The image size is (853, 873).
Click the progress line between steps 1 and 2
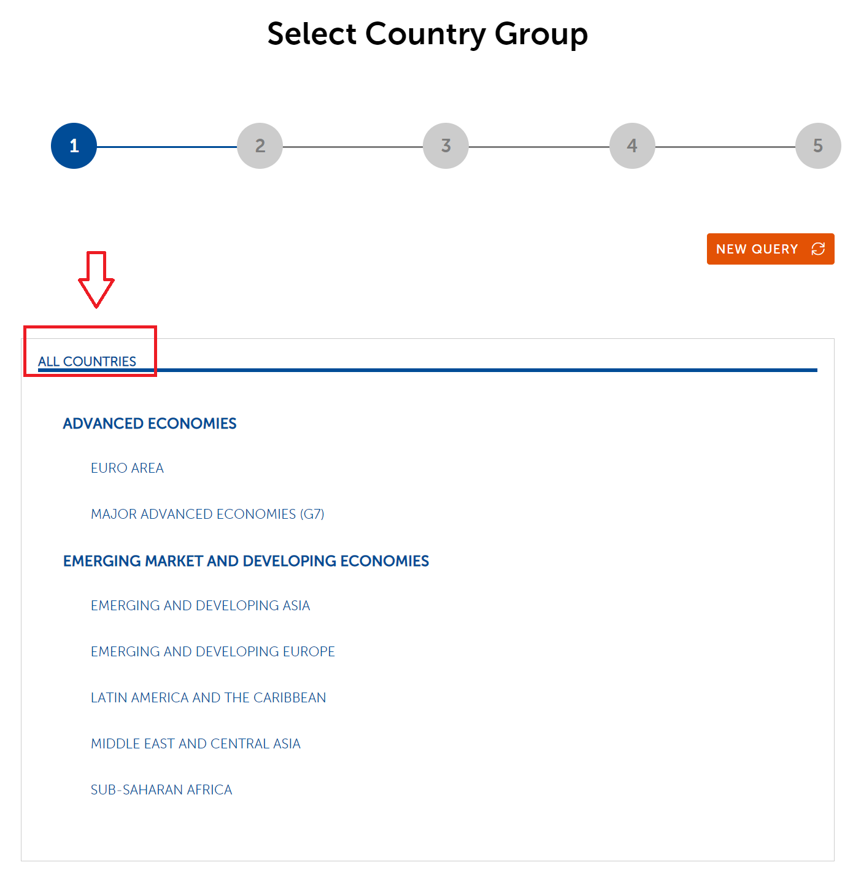167,147
